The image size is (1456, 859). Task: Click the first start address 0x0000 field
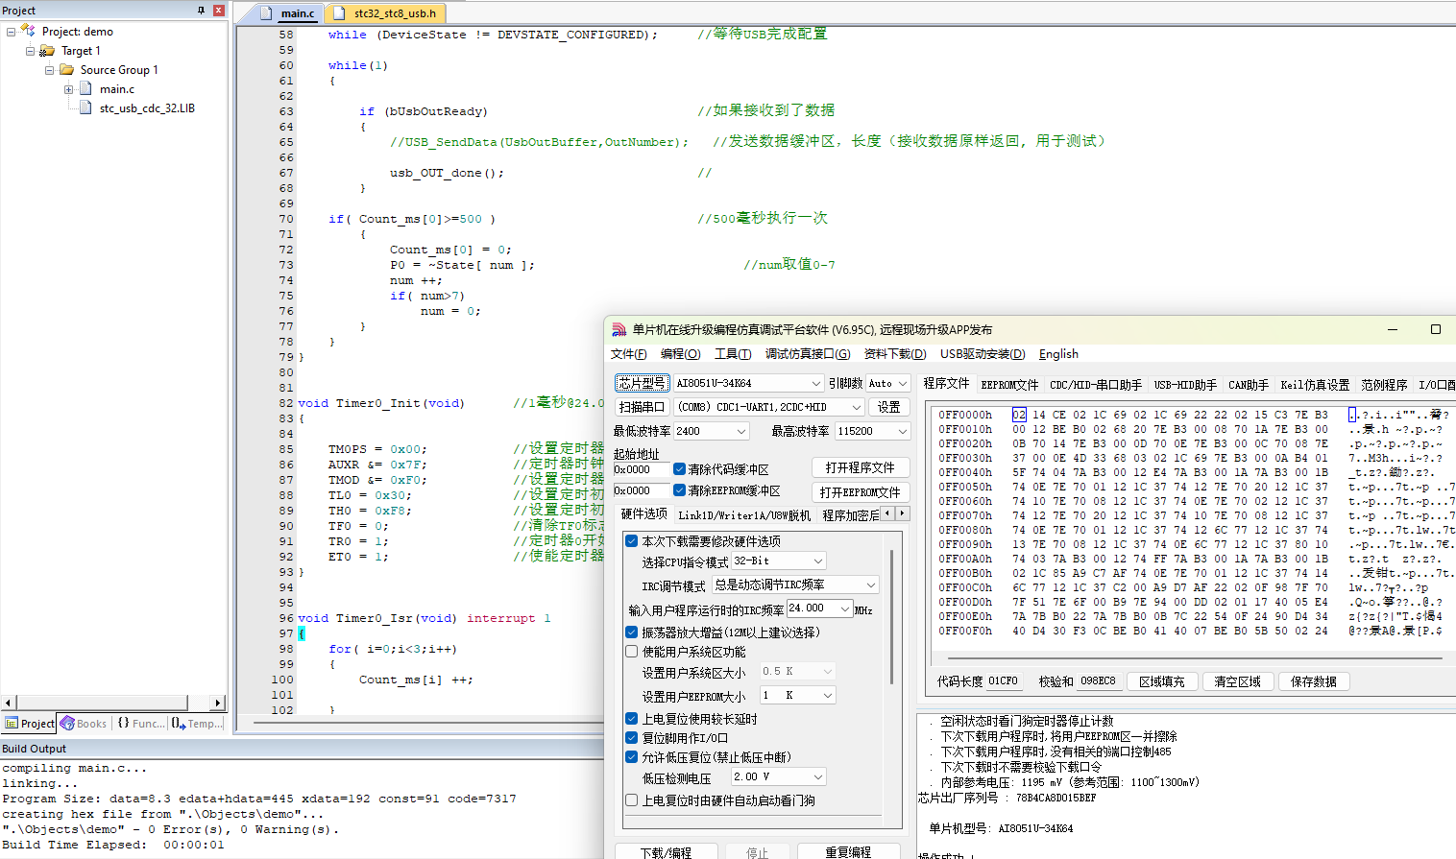click(641, 470)
